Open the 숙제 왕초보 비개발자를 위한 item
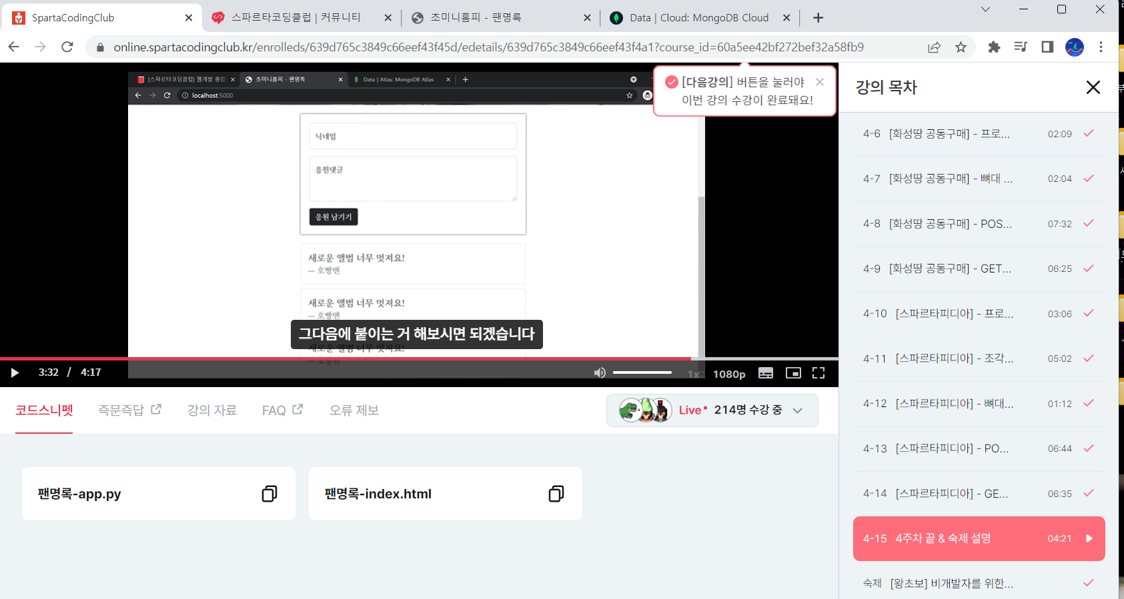 click(x=979, y=583)
